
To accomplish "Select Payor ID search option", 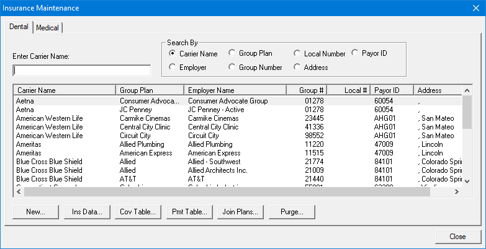I will 355,54.
